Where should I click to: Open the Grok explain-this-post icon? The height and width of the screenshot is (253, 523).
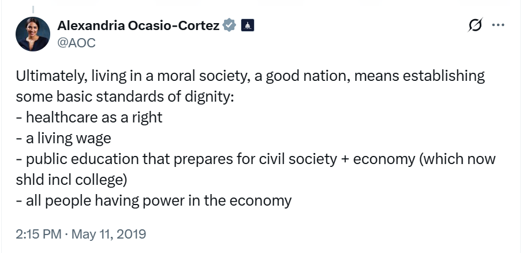pyautogui.click(x=475, y=25)
